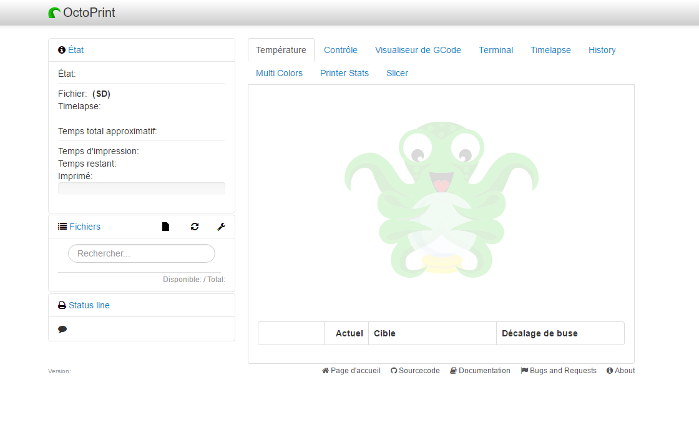The width and height of the screenshot is (699, 430).
Task: Refresh the file list with the sync icon
Action: coord(195,227)
